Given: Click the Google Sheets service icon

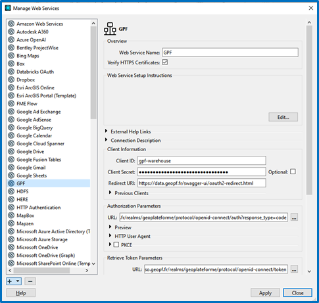Looking at the screenshot, I should point(11,175).
